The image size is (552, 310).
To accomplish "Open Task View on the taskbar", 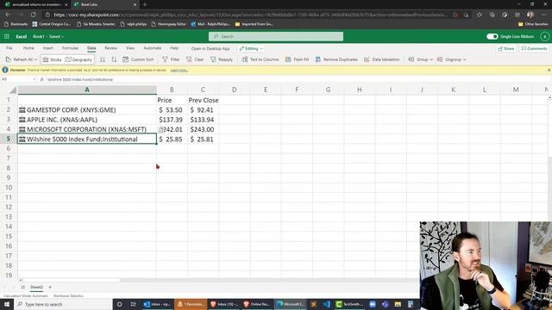I will coord(133,304).
